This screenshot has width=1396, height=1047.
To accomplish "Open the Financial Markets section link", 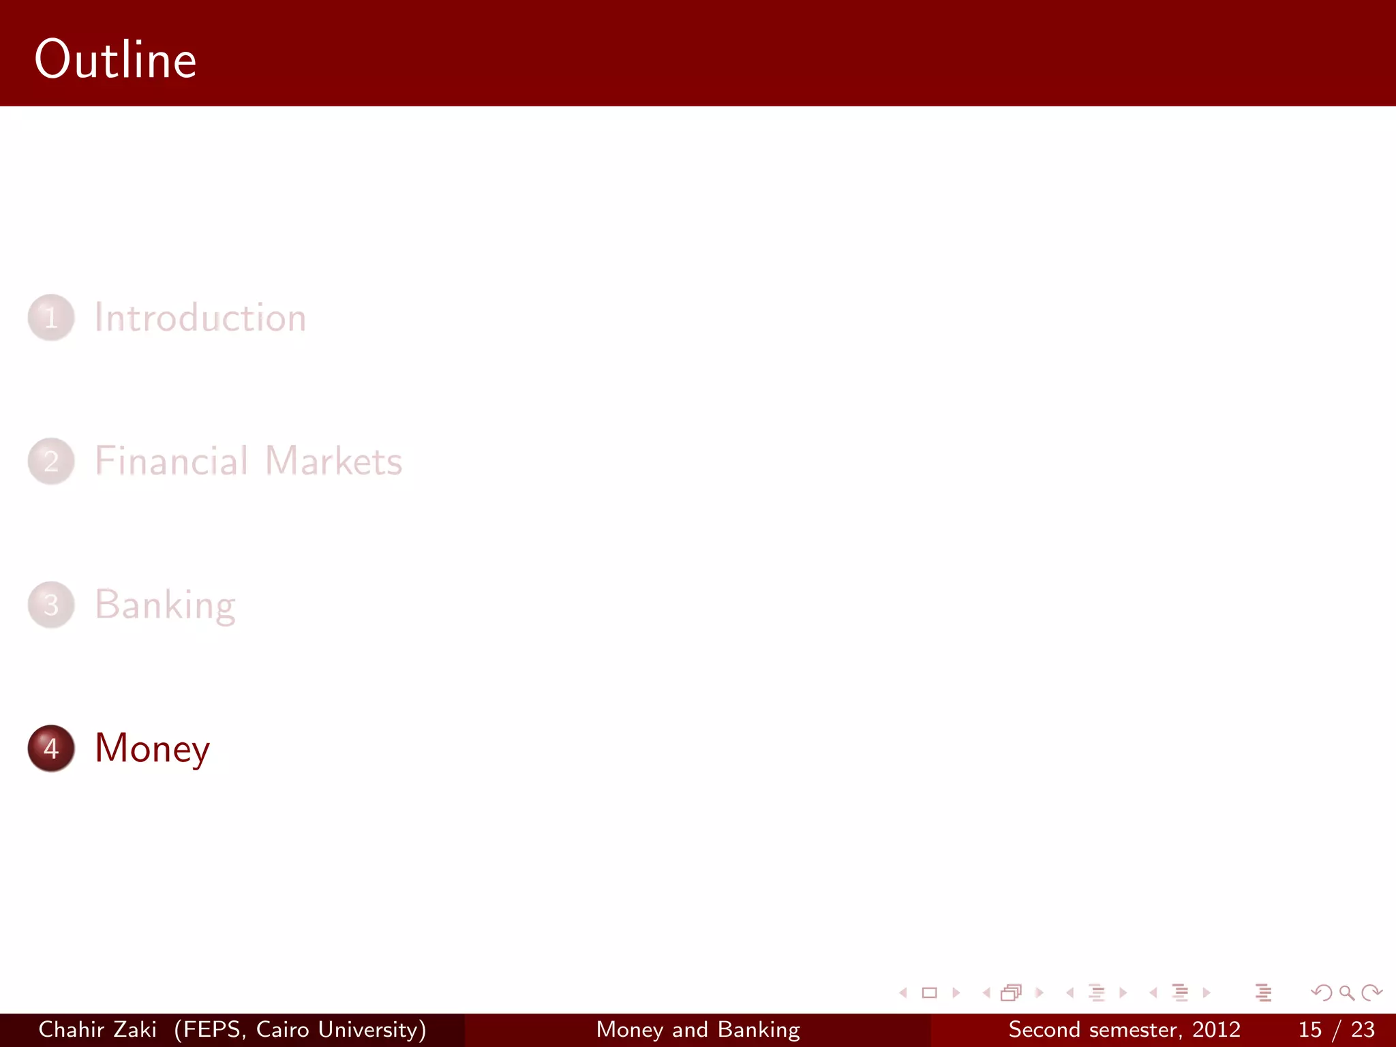I will [x=249, y=461].
